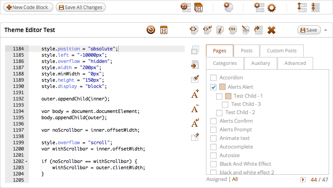Check the Accordion page checkbox
The image size is (333, 188).
pyautogui.click(x=213, y=78)
